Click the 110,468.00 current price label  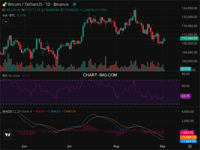click(x=189, y=38)
